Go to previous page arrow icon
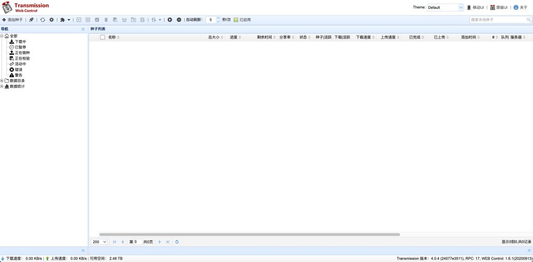This screenshot has height=262, width=533. pos(122,242)
